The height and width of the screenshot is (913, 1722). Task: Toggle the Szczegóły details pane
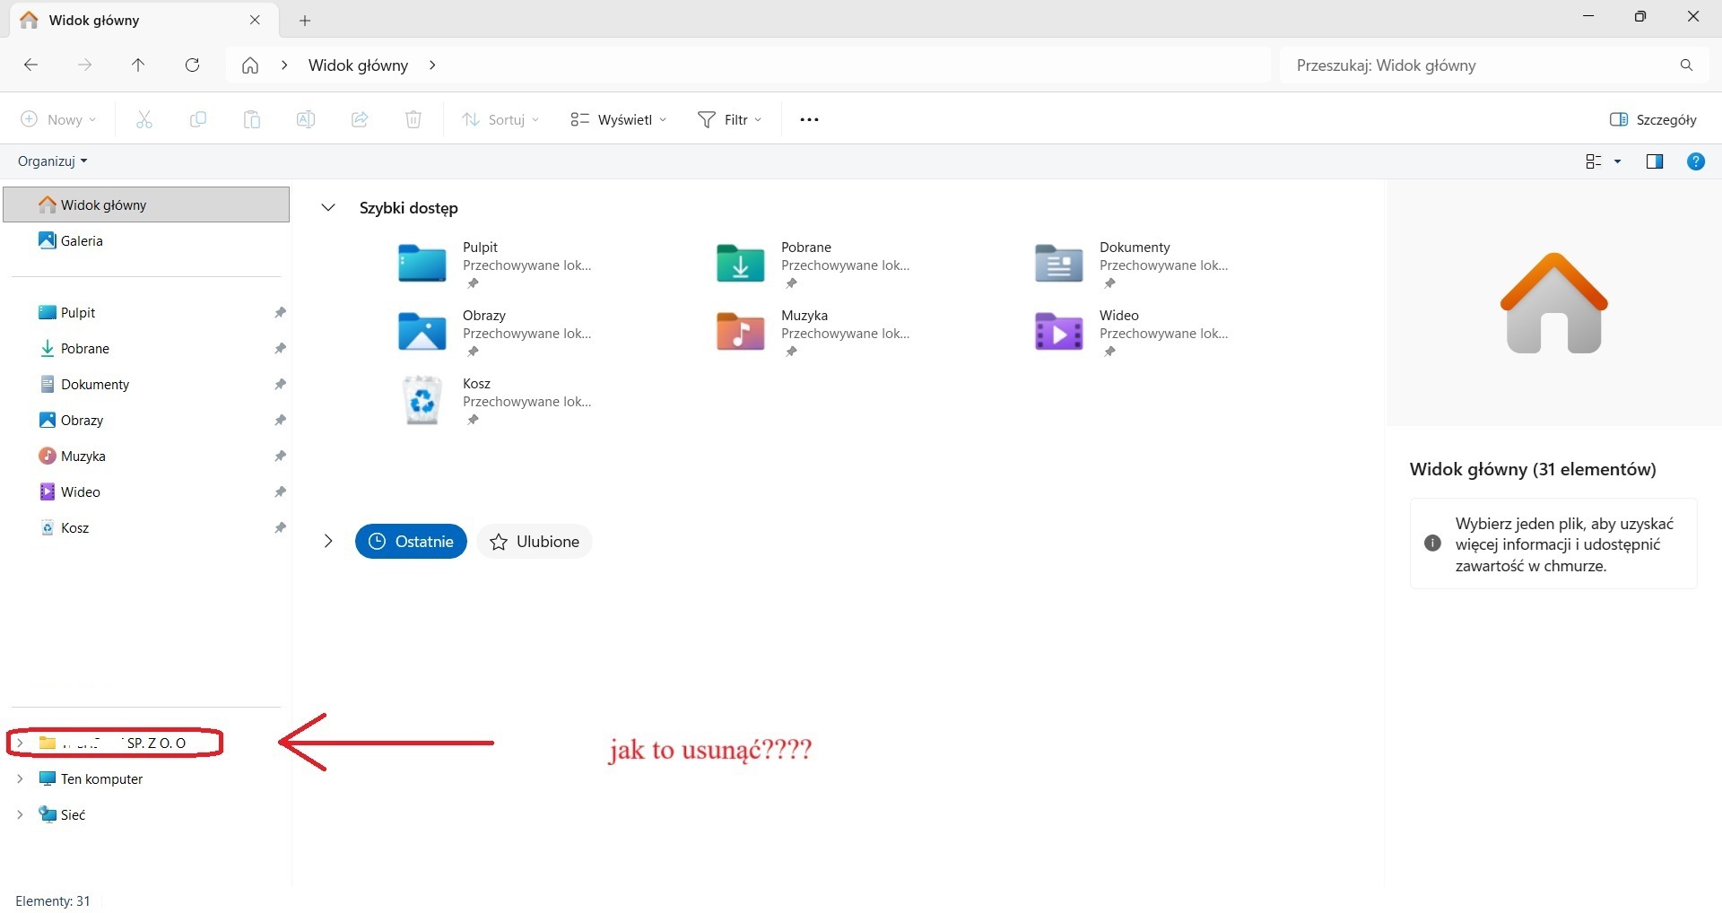(x=1653, y=119)
